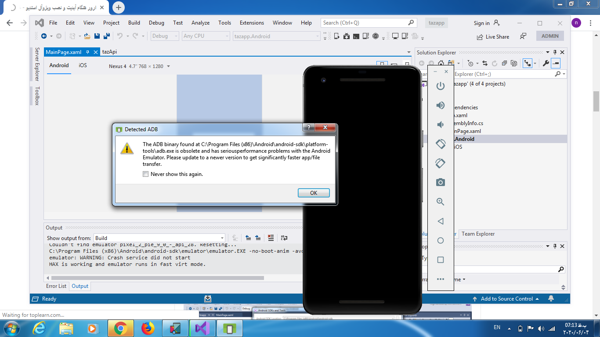Open emulator extended controls three-dot menu

pos(440,279)
